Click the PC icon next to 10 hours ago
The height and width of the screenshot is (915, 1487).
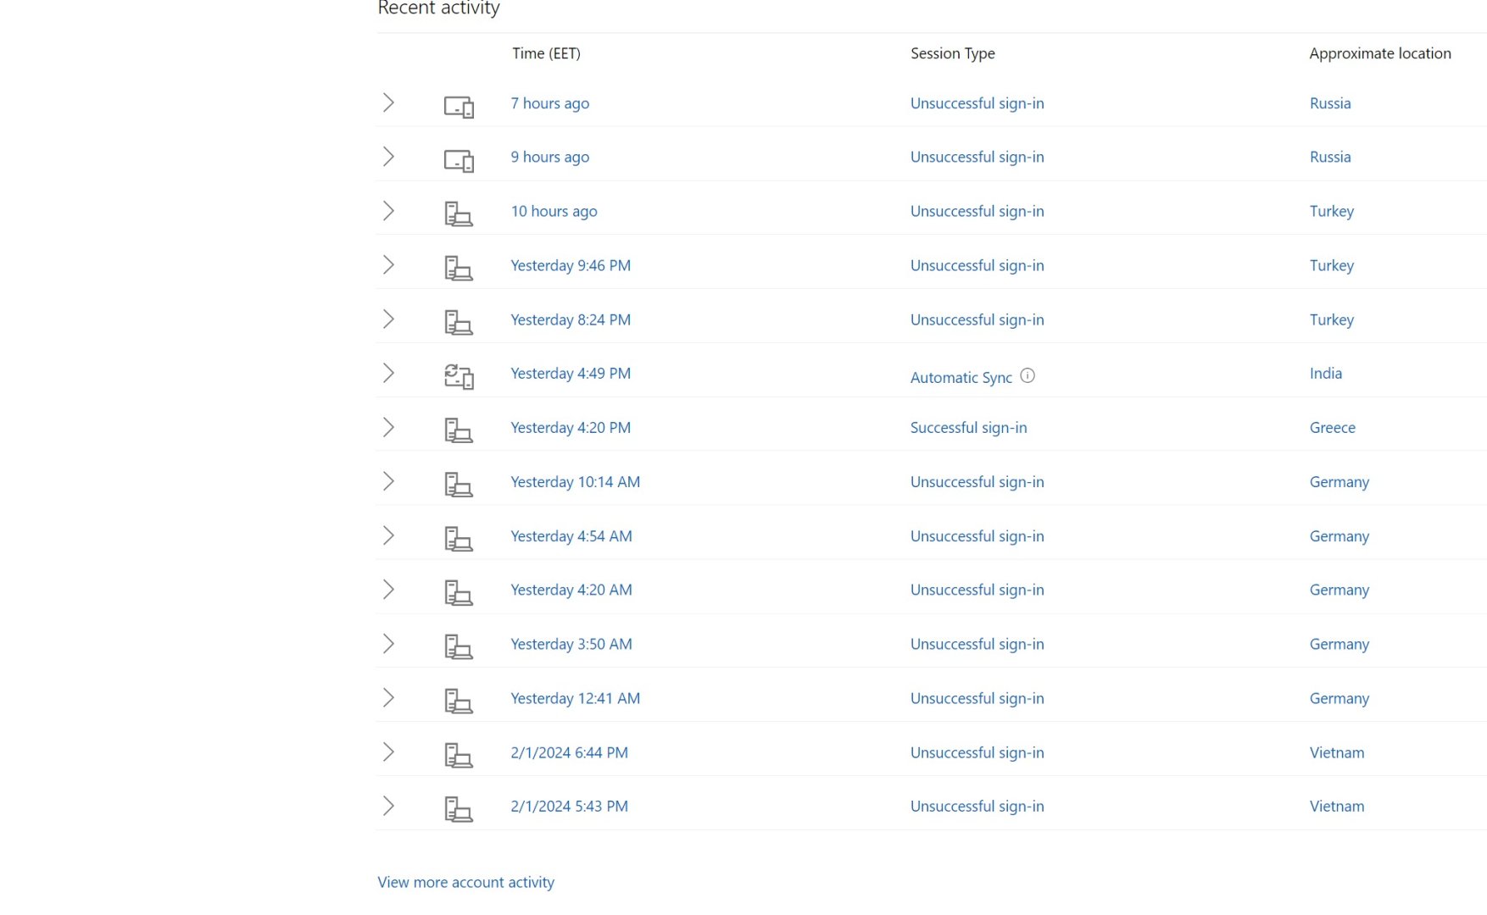pos(459,214)
